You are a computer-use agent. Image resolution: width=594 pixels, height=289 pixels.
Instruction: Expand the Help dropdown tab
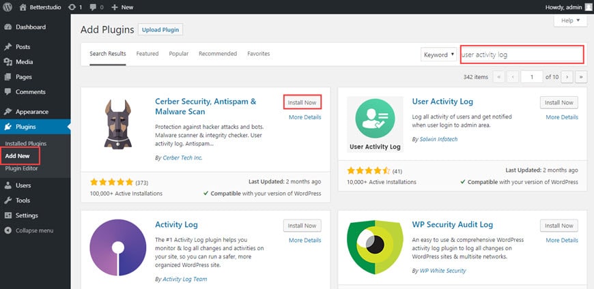coord(570,21)
